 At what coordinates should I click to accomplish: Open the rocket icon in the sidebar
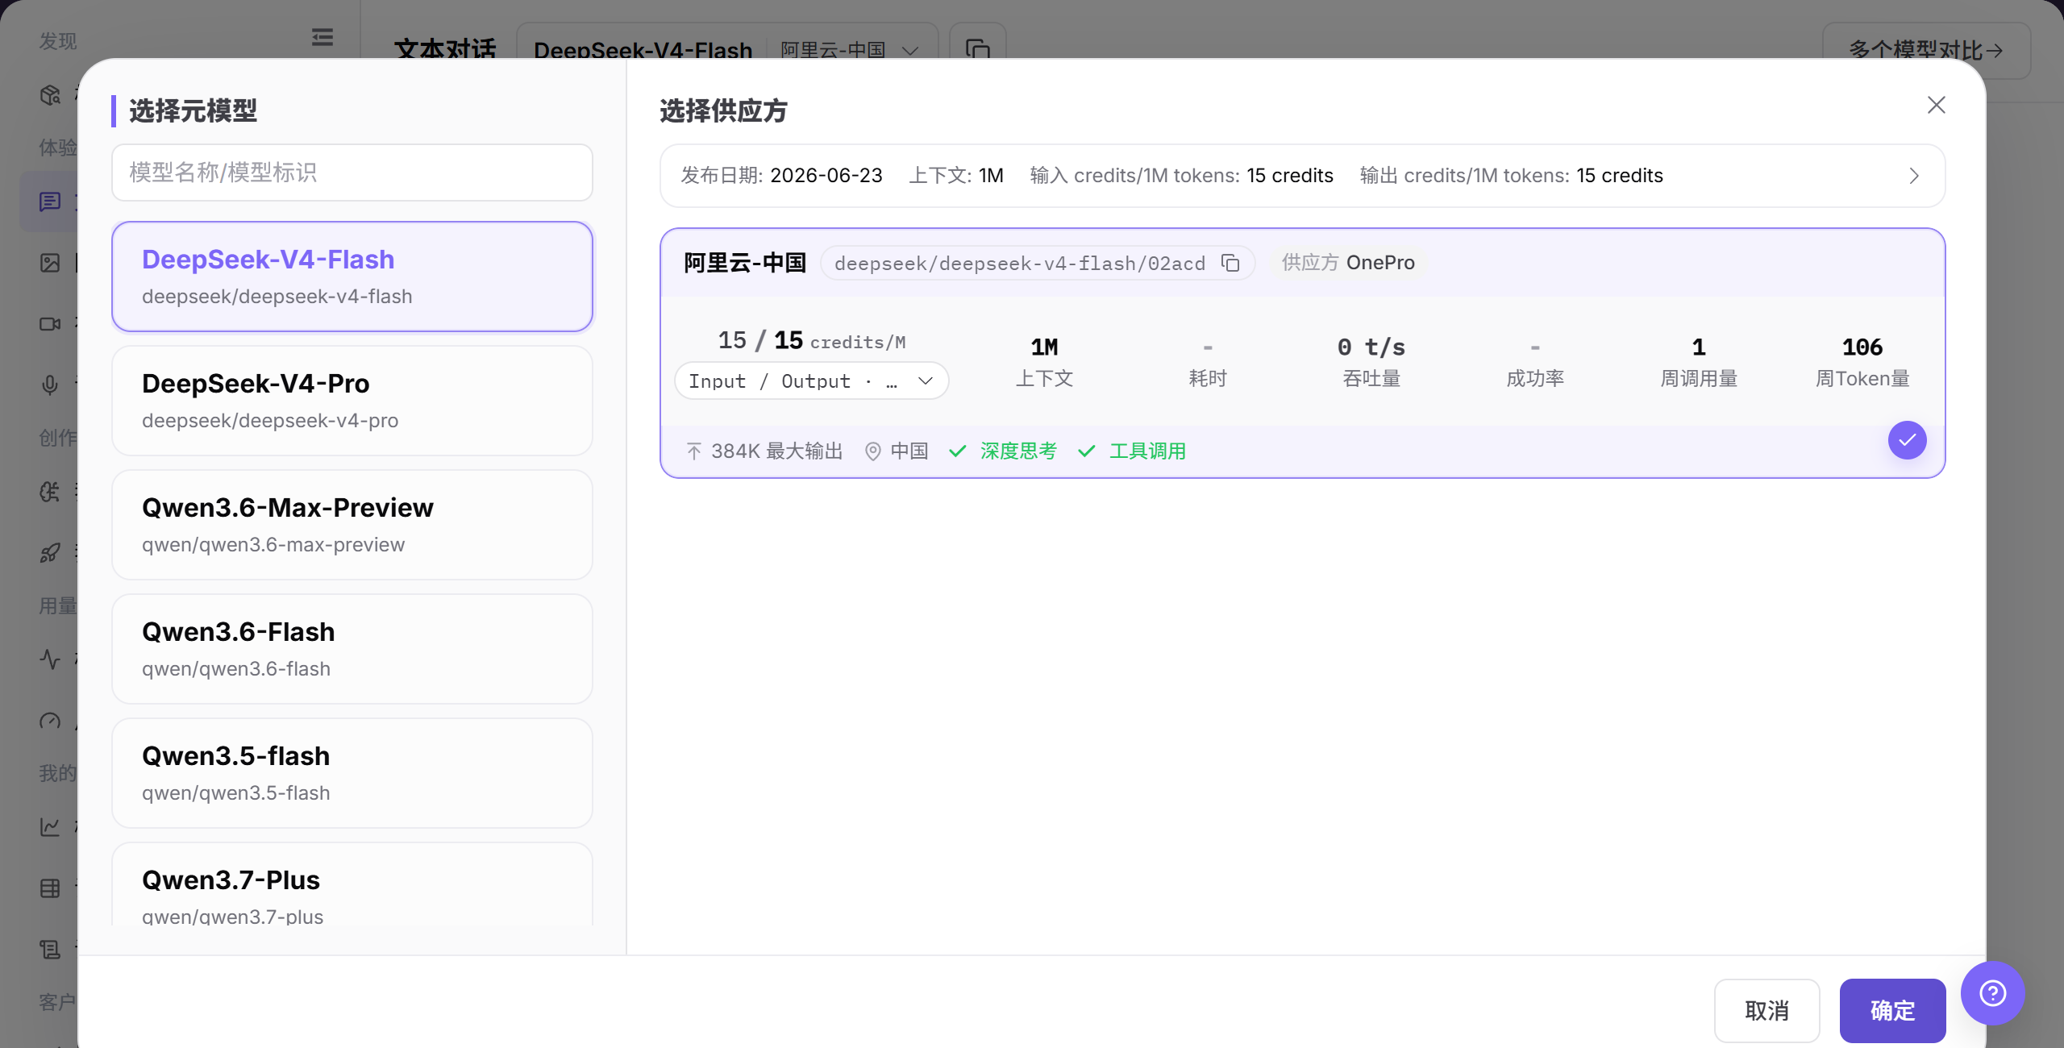click(50, 553)
